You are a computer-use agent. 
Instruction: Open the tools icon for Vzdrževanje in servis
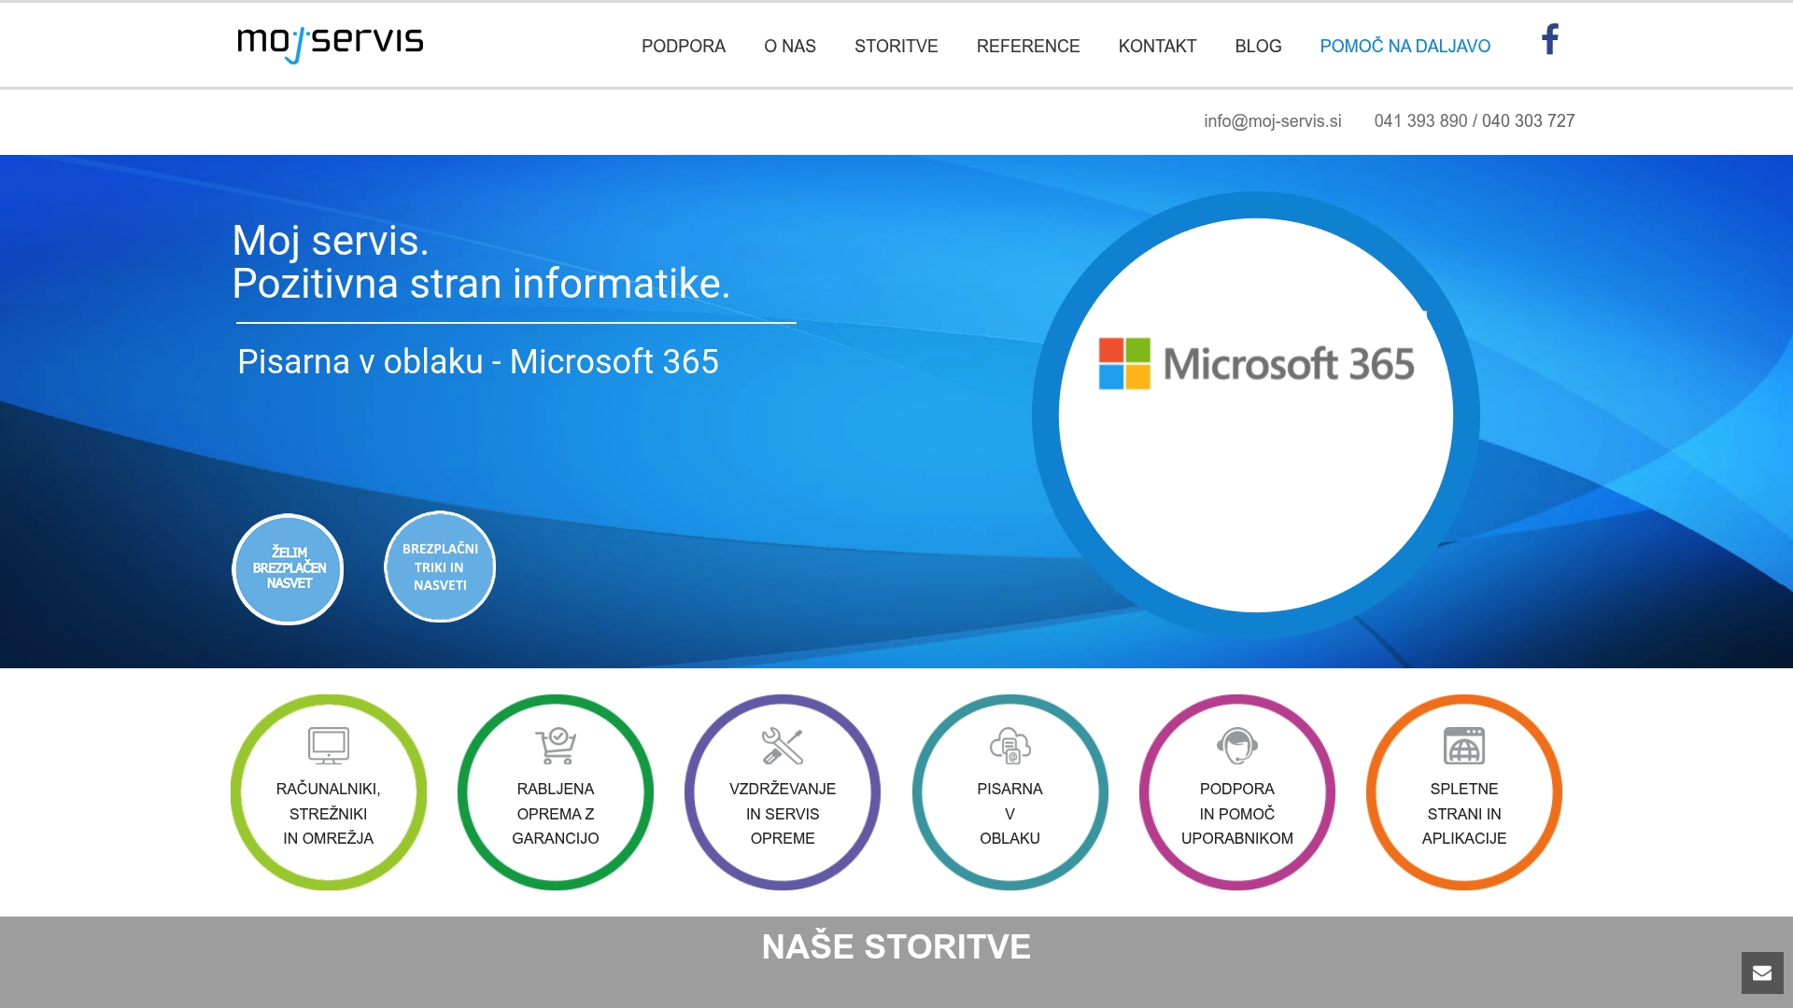pyautogui.click(x=783, y=745)
